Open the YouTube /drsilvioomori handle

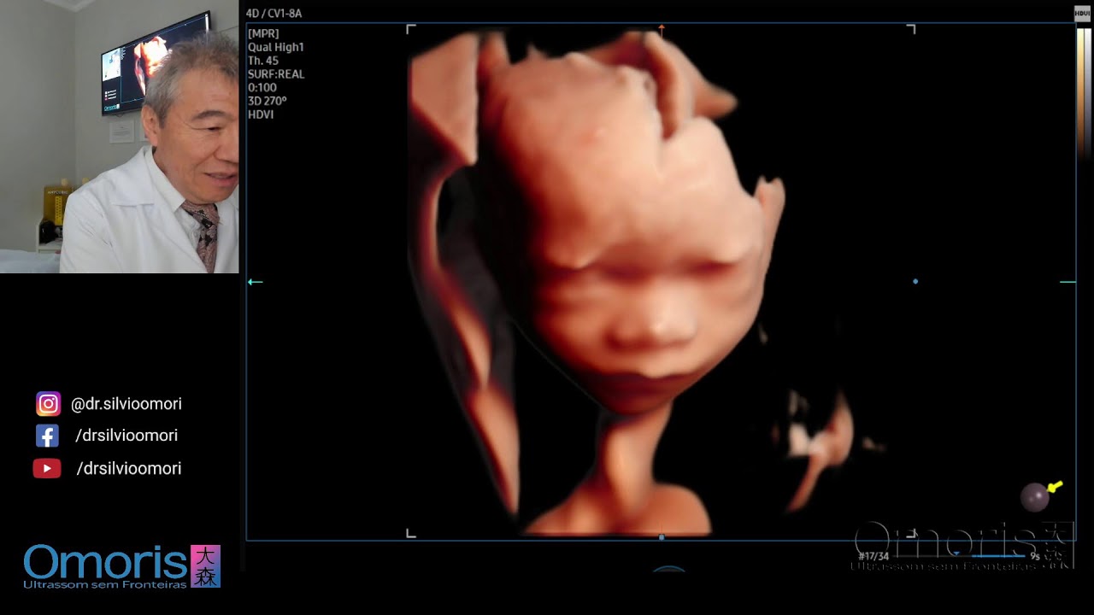128,468
